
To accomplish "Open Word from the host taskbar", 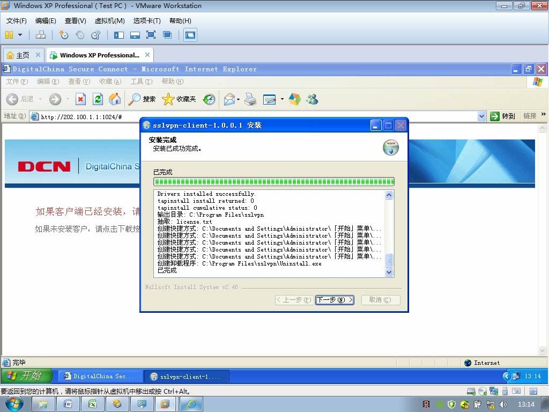I will click(68, 404).
